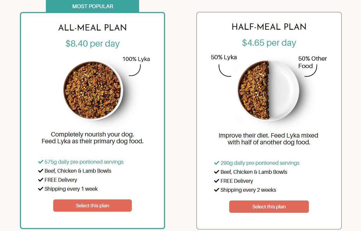Click checkmark next to Shipping every 2 weeks
This screenshot has height=231, width=361.
(217, 190)
